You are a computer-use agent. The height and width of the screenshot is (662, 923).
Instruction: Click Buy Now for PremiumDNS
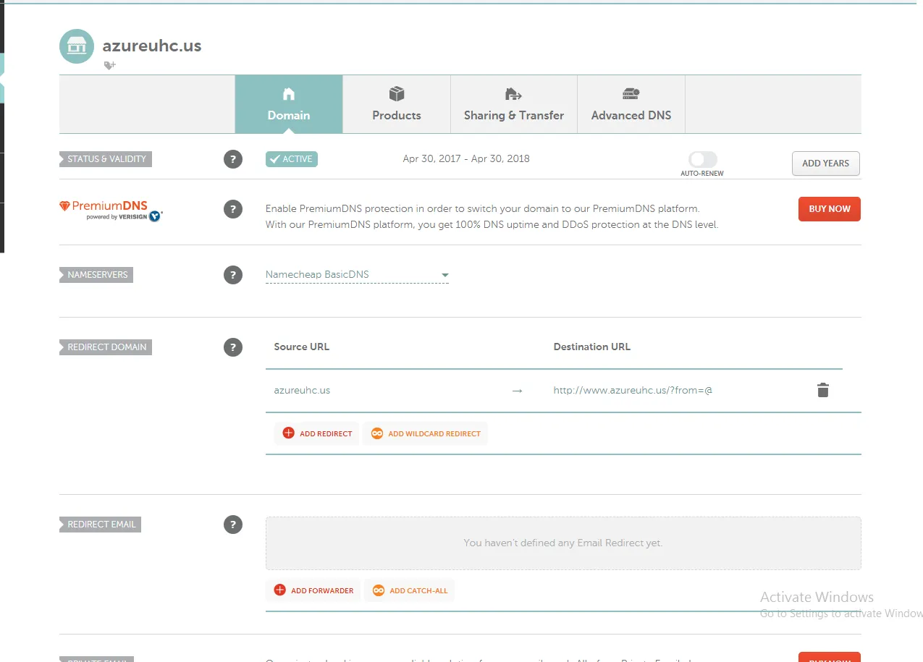[x=830, y=209]
